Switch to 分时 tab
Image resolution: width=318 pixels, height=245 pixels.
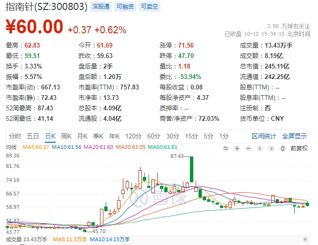pyautogui.click(x=15, y=136)
